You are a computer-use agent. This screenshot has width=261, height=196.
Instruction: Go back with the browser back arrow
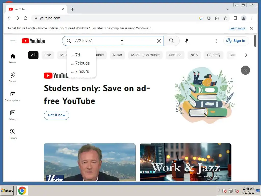(x=9, y=18)
